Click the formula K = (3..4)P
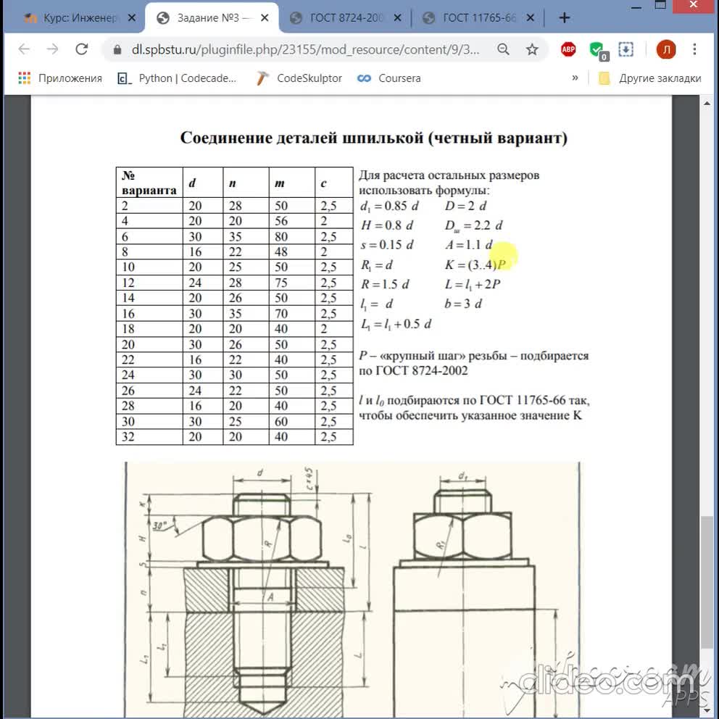Viewport: 719px width, 719px height. (x=475, y=265)
